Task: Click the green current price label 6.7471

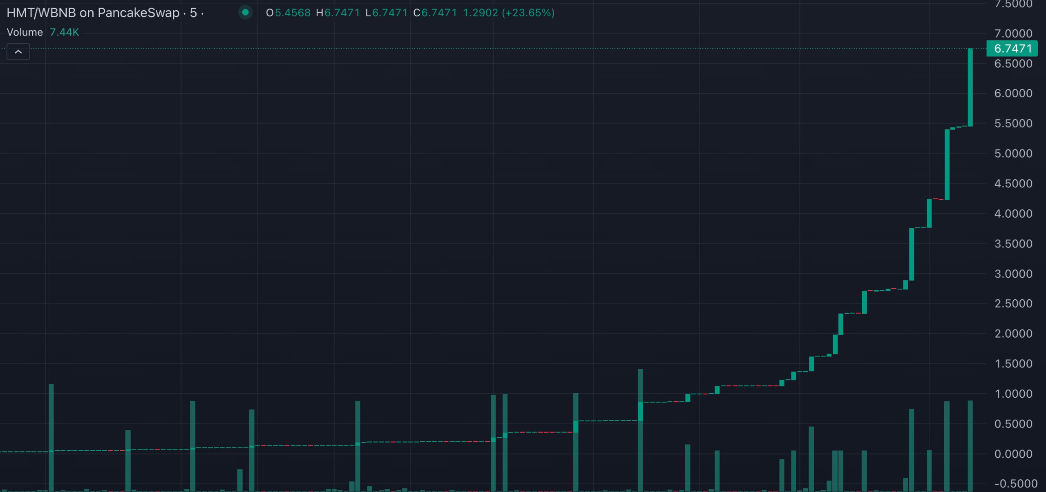Action: point(1012,49)
